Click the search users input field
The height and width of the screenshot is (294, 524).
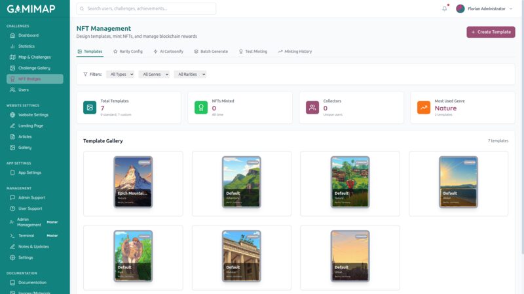pyautogui.click(x=146, y=8)
